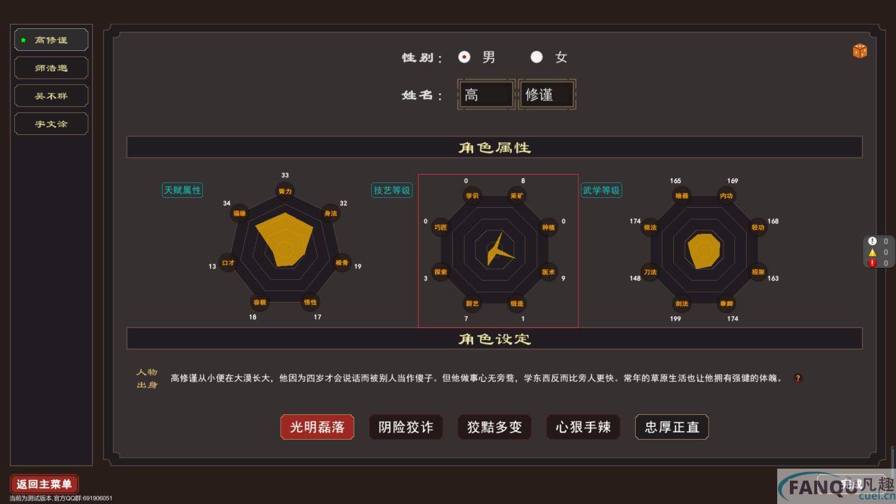Click the 医术 node on skills chart
This screenshot has width=896, height=504.
click(548, 271)
